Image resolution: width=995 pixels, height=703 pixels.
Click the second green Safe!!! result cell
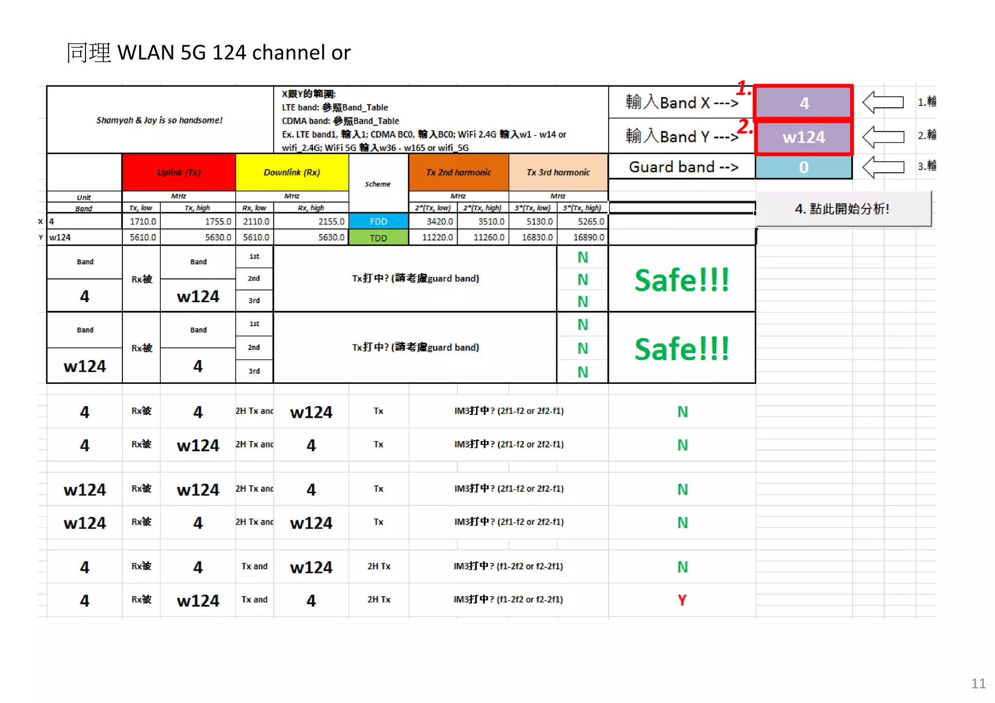click(x=682, y=348)
